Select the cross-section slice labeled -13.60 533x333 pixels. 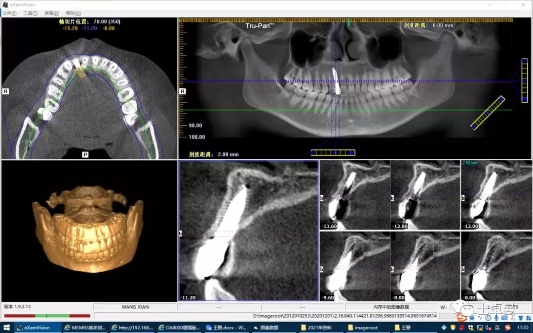tap(354, 195)
